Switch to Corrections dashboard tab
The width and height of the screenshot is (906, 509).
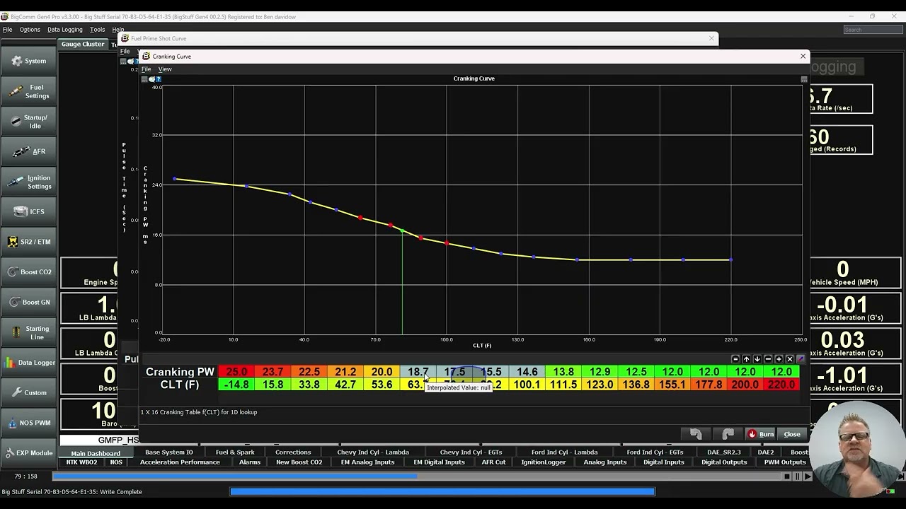tap(293, 452)
